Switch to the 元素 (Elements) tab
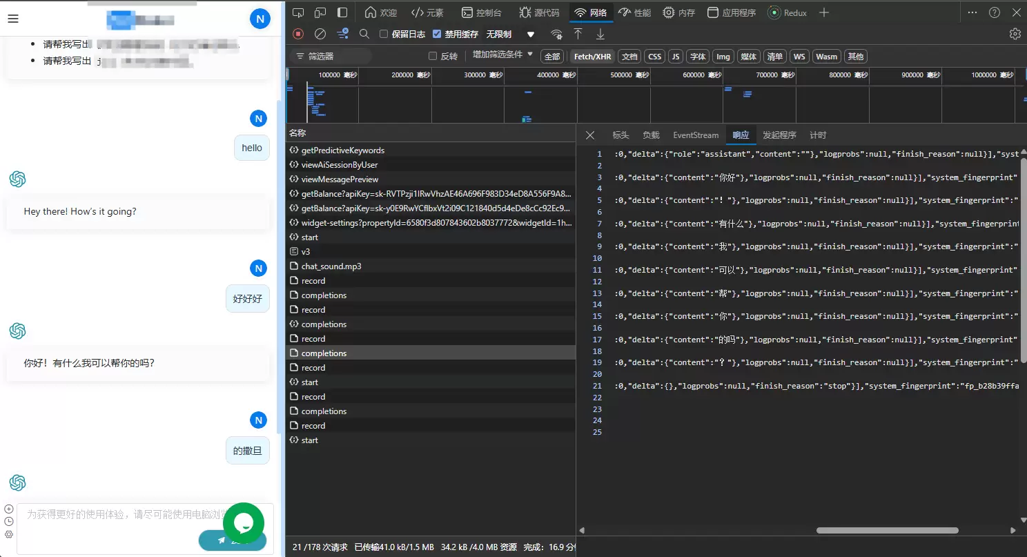The image size is (1027, 557). [x=427, y=12]
